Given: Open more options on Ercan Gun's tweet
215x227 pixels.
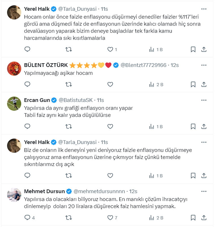Looking at the screenshot, I should (204, 100).
